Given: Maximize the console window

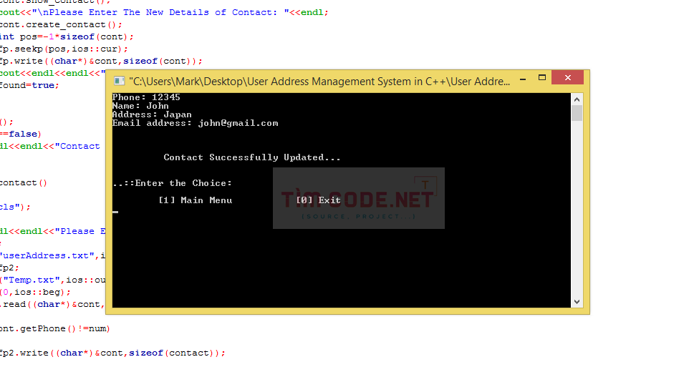Looking at the screenshot, I should tap(541, 78).
